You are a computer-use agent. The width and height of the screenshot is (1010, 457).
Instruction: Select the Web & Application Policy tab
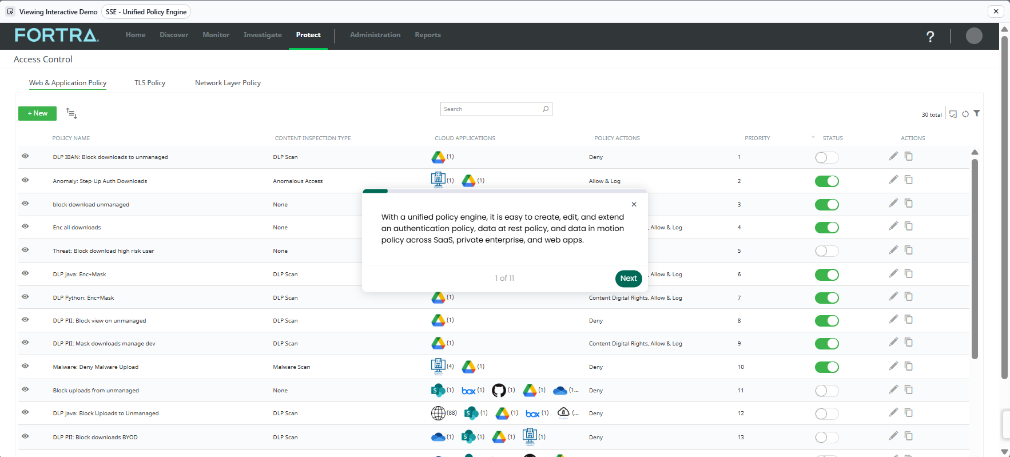67,83
